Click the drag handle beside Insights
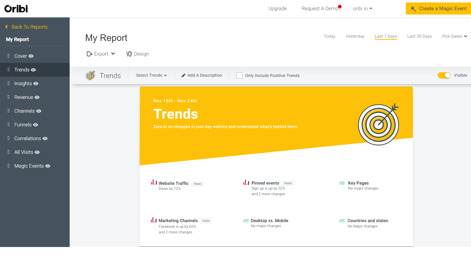 (x=9, y=83)
